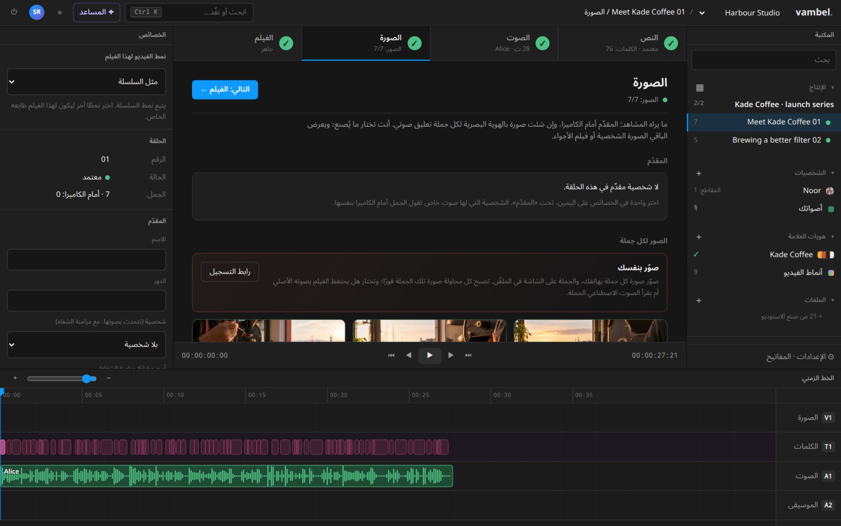The width and height of the screenshot is (841, 526).
Task: Switch to the الصوت tab
Action: point(494,43)
